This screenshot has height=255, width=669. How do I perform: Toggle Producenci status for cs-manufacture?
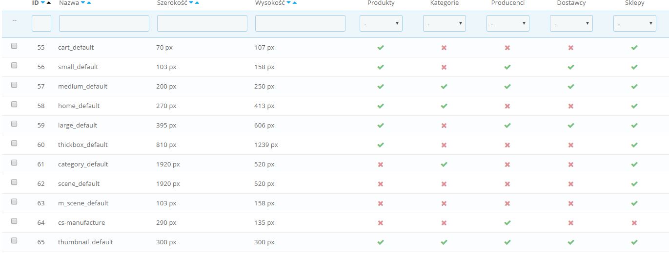(x=507, y=223)
